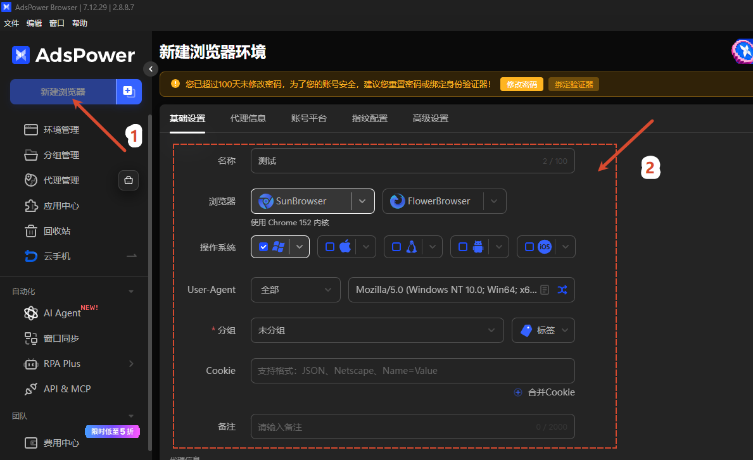Open macOS version dropdown arrow
The width and height of the screenshot is (753, 460).
pos(366,247)
